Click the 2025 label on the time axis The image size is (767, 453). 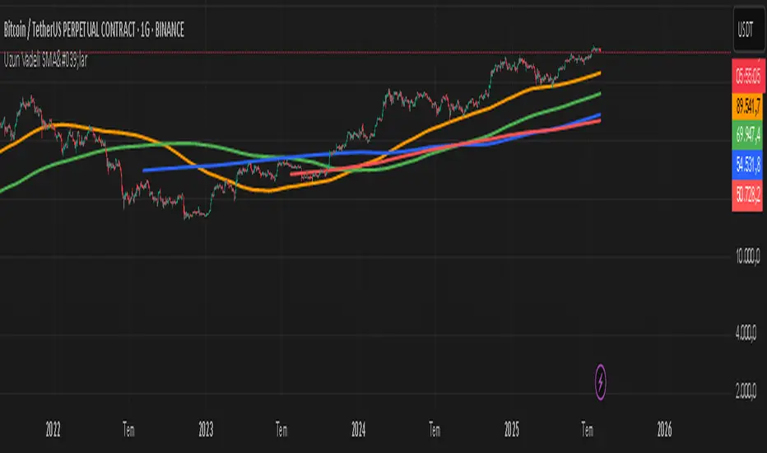pyautogui.click(x=512, y=429)
